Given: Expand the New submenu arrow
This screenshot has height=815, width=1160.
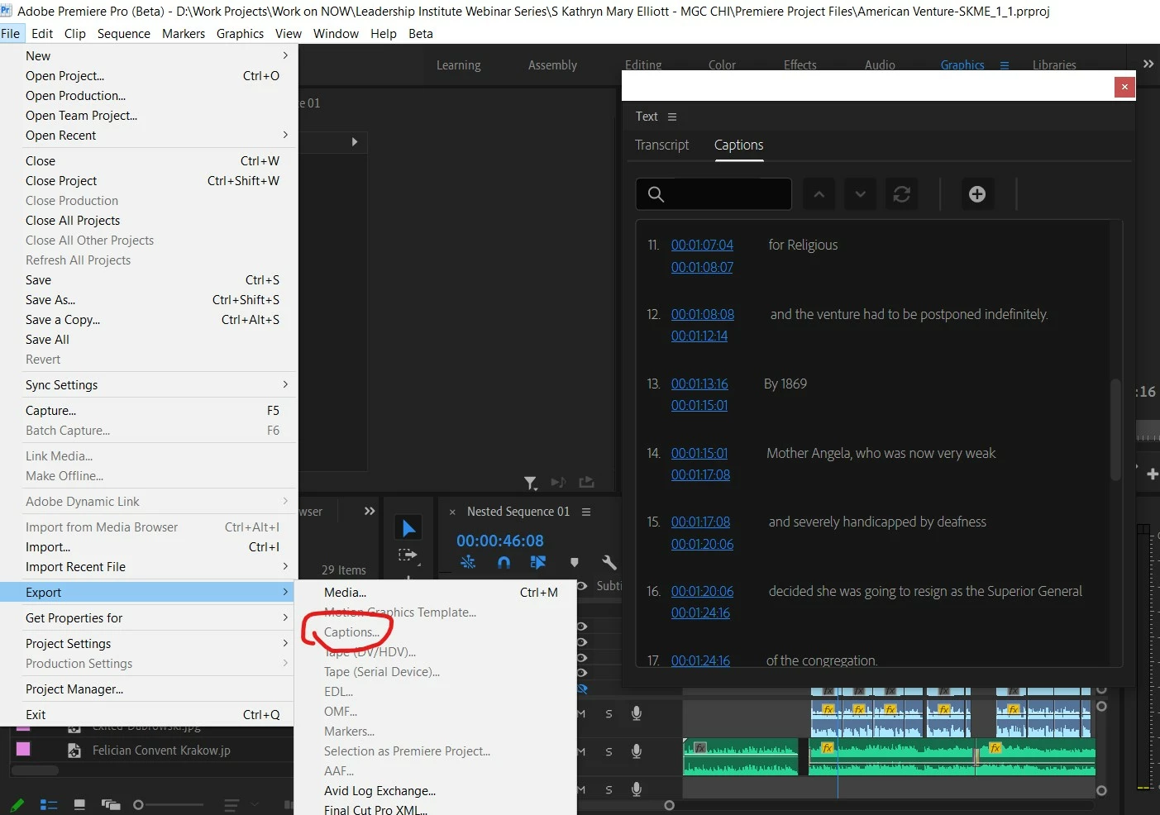Looking at the screenshot, I should click(x=285, y=55).
